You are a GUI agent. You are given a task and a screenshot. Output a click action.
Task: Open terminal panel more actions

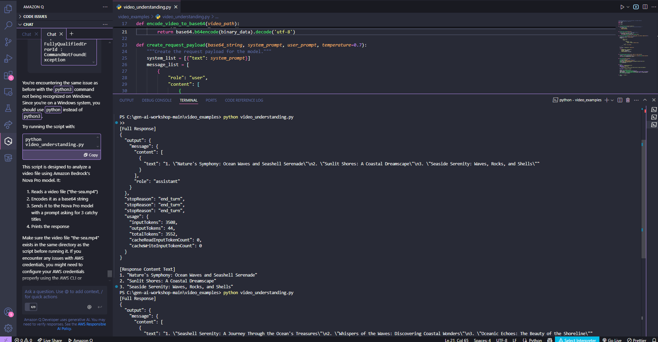[x=636, y=100]
